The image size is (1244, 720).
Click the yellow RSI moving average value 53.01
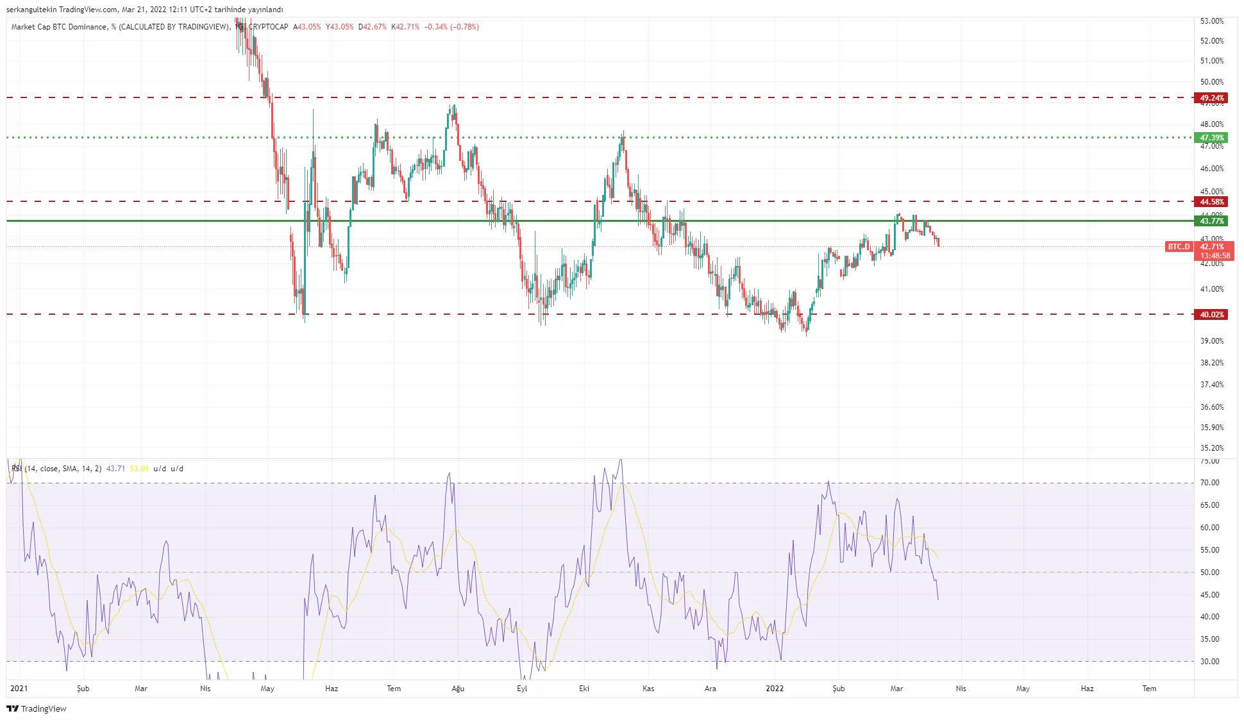coord(139,469)
